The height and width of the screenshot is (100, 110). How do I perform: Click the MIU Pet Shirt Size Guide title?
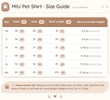coord(41,7)
